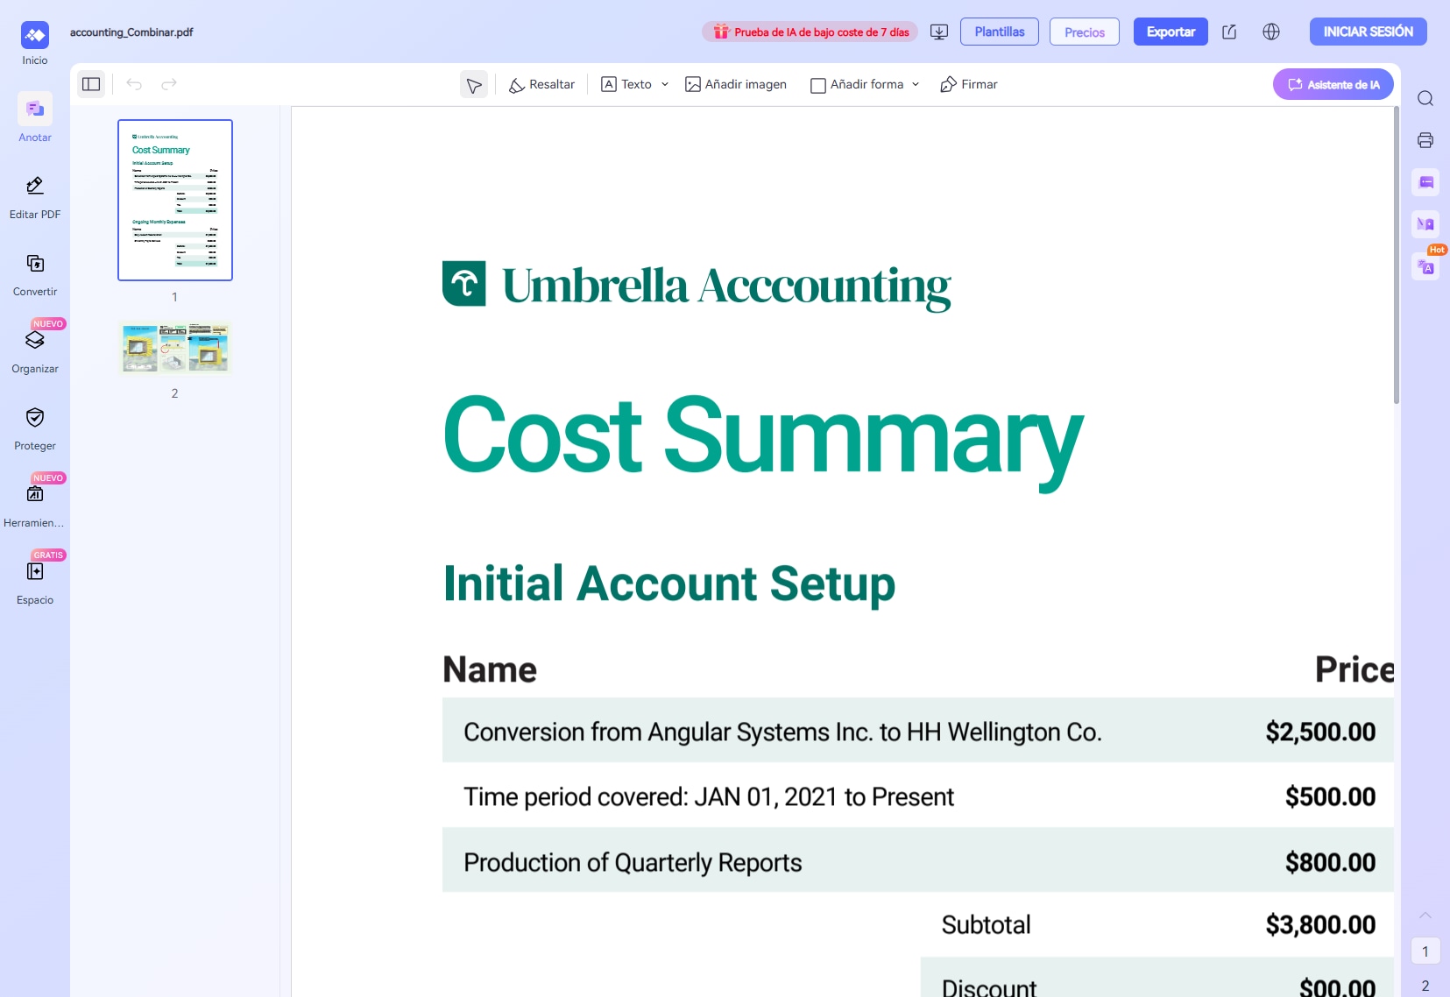Screen dimensions: 1450x997
Task: Click the Initial Account Setup heading
Action: point(669,584)
